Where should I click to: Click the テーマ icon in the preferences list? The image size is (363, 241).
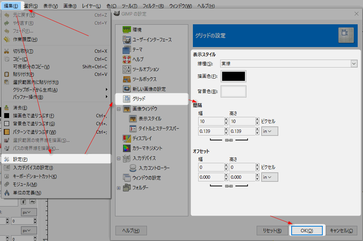click(x=127, y=49)
